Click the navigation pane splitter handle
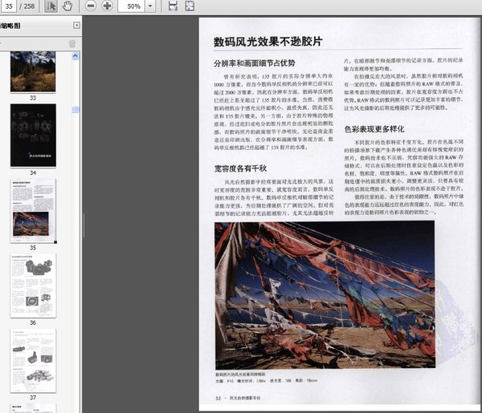The height and width of the screenshot is (413, 482). point(83,225)
